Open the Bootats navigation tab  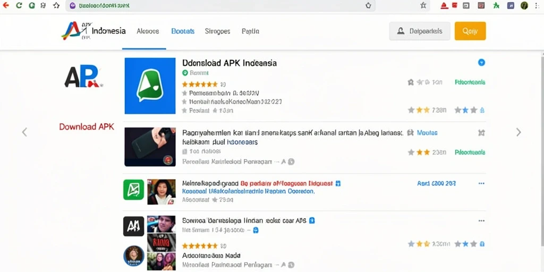(183, 31)
